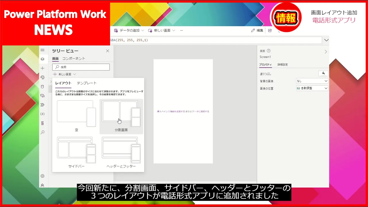This screenshot has width=368, height=207.
Task: Open the account person icon at rail bottom
Action: (43, 185)
